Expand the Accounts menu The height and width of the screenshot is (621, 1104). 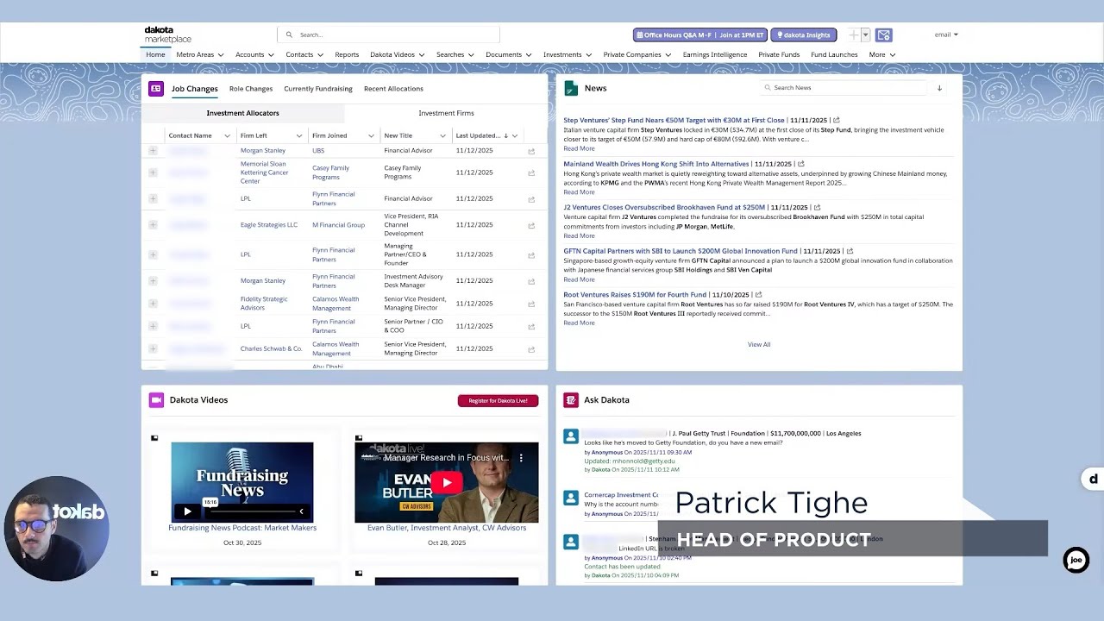(x=271, y=54)
